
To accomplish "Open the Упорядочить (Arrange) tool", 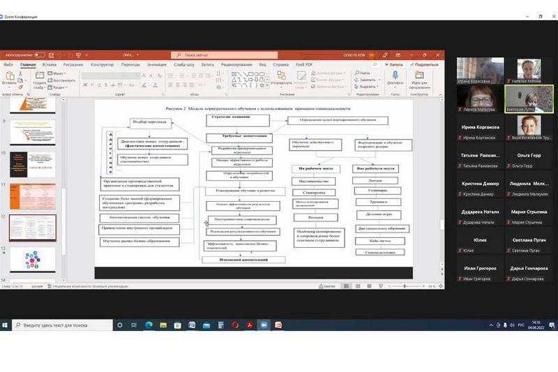I will 282,77.
